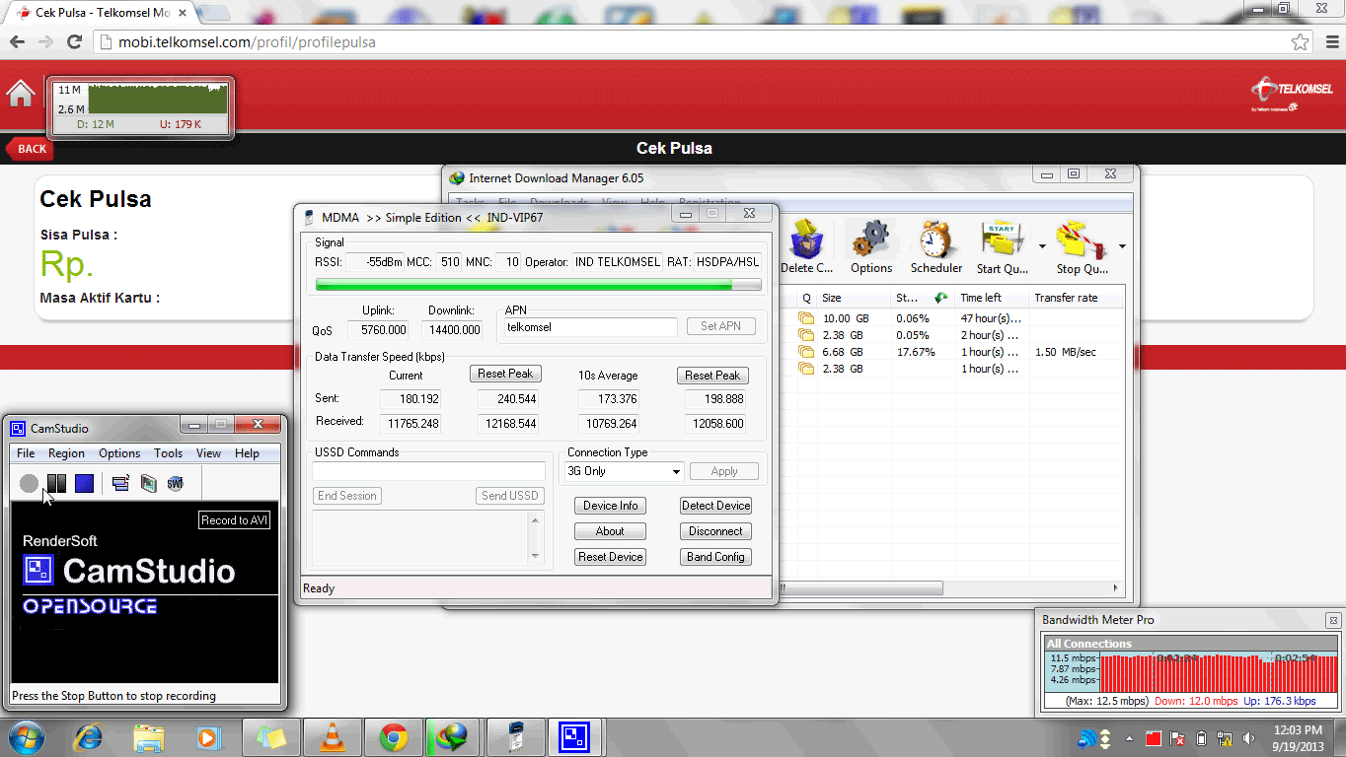
Task: Click inside the USSD Commands input field
Action: (x=428, y=471)
